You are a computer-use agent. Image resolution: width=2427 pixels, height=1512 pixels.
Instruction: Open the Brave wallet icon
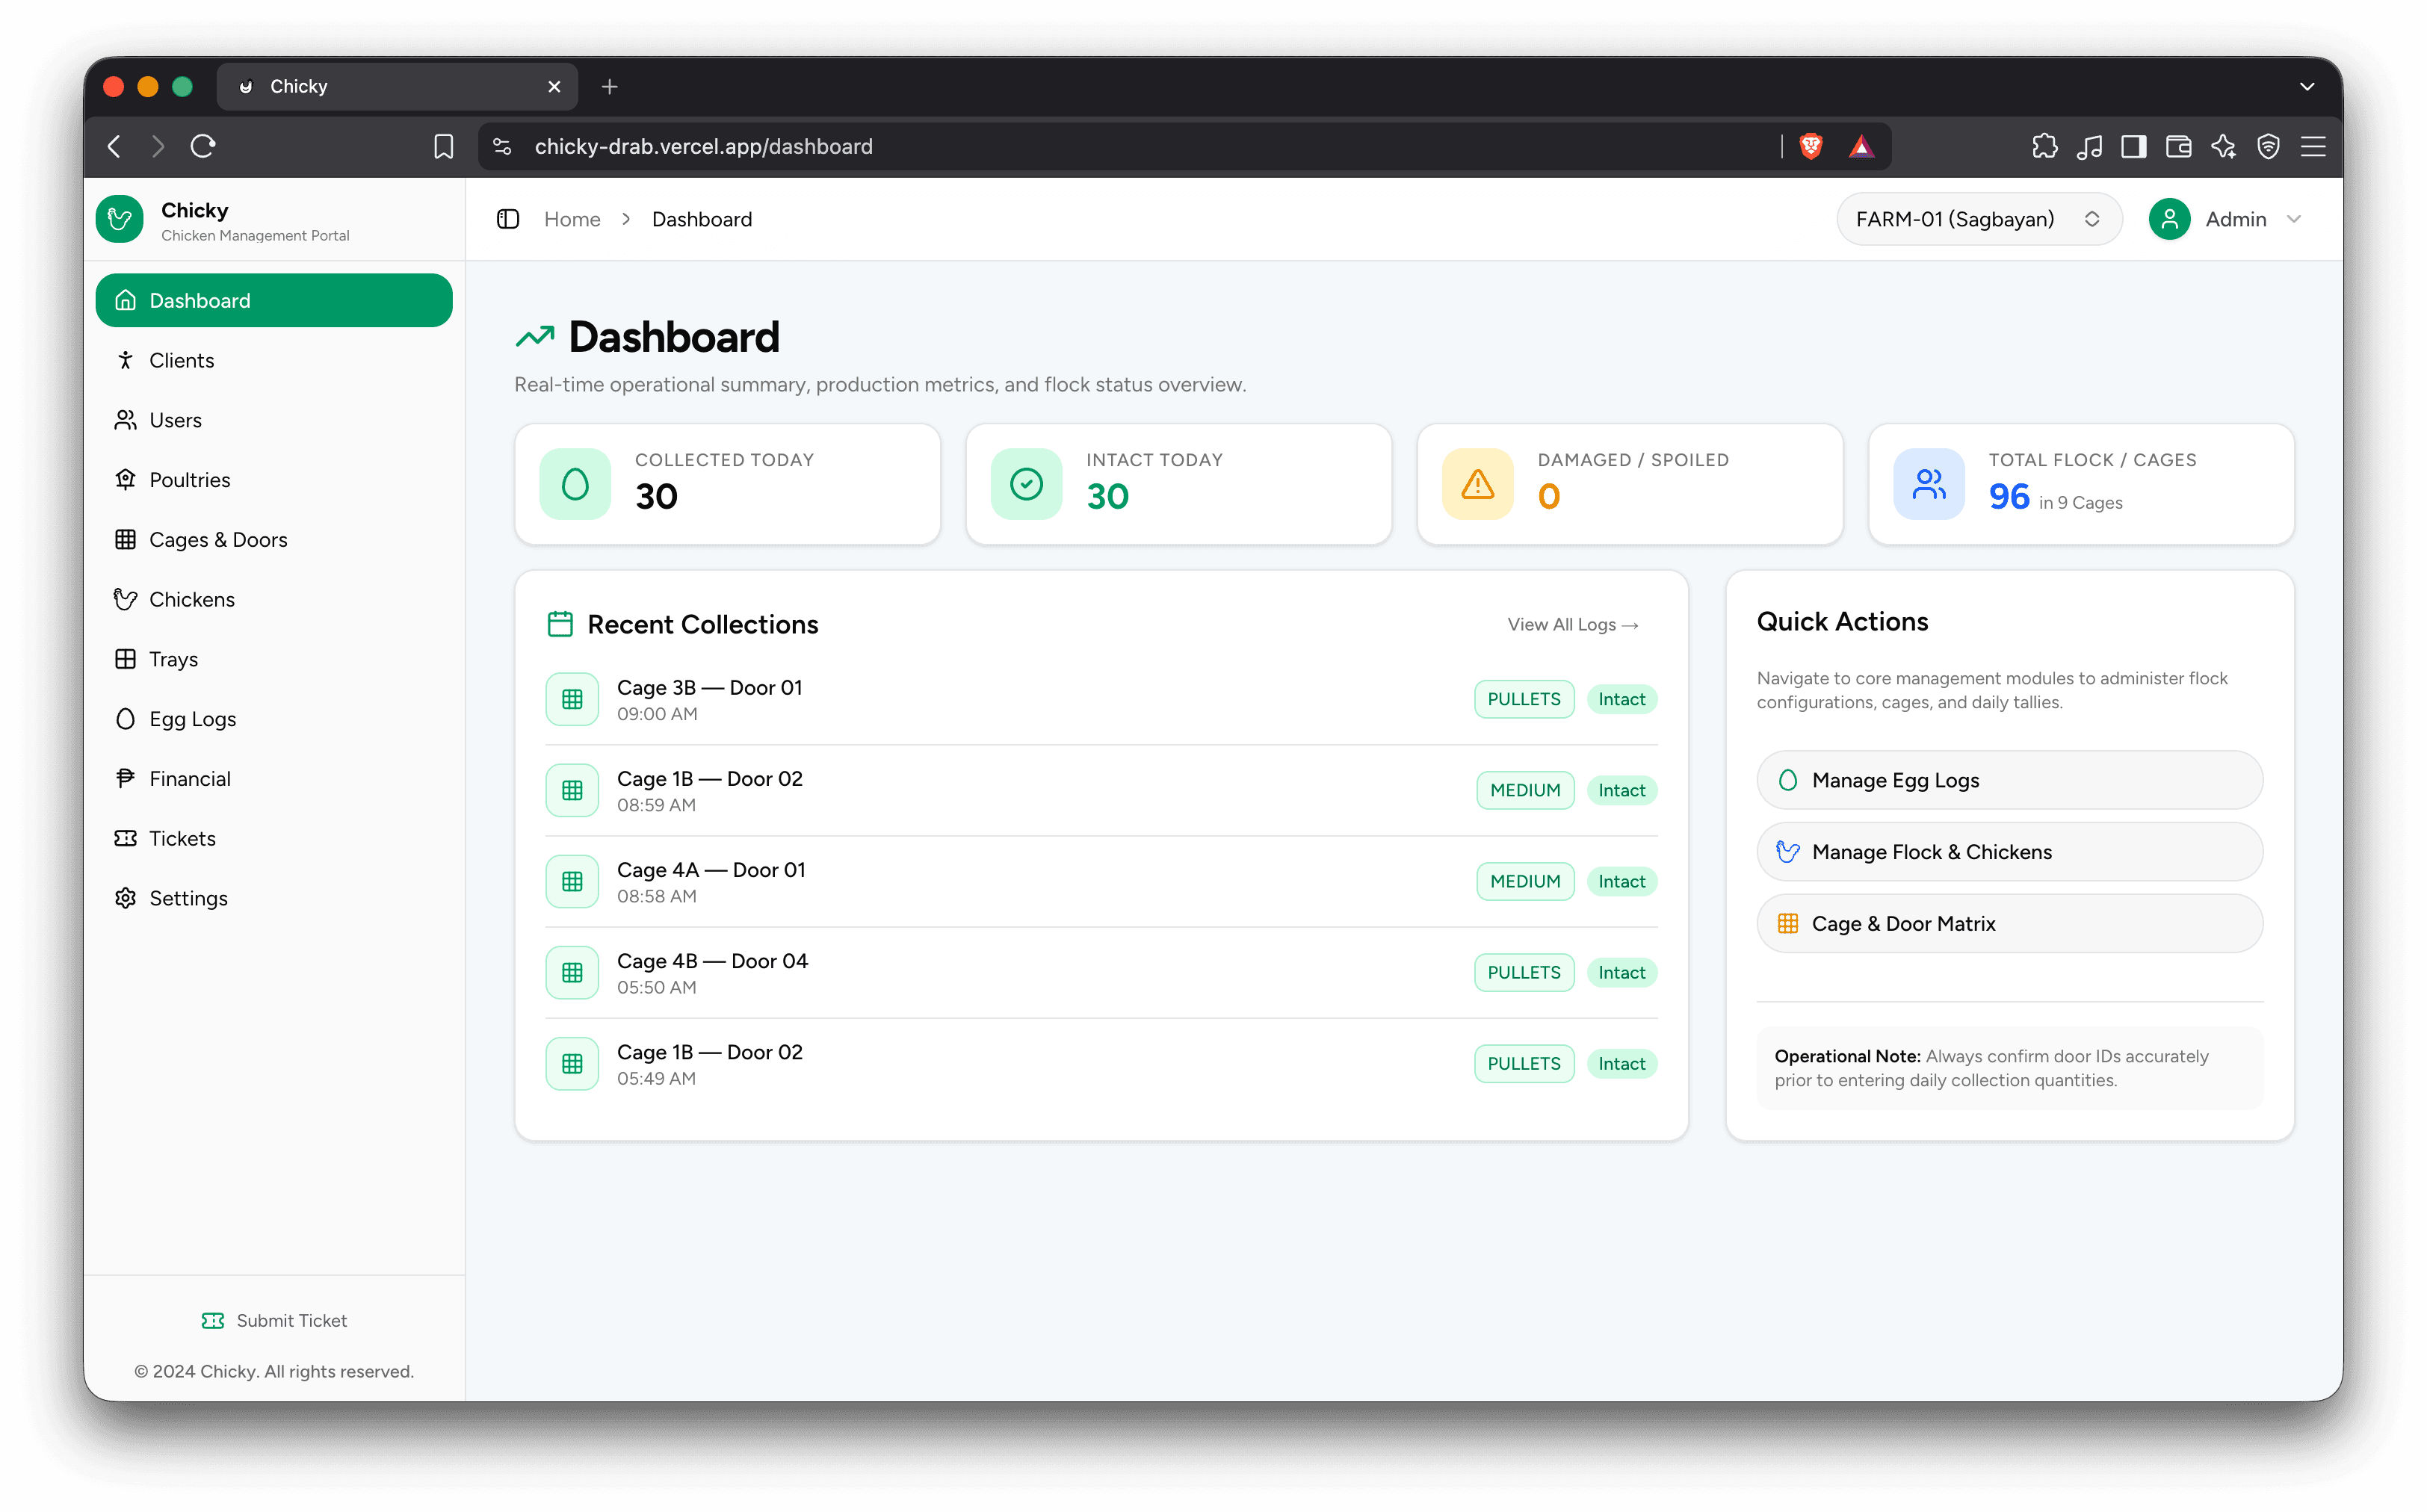tap(2178, 146)
